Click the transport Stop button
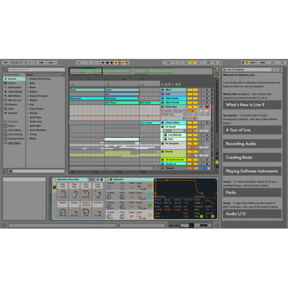Viewport: 288px width, 288px height. click(108, 62)
